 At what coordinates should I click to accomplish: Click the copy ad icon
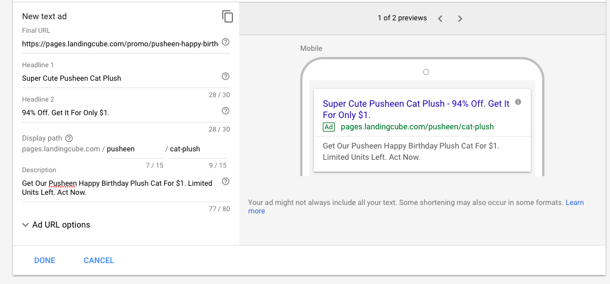(x=227, y=16)
